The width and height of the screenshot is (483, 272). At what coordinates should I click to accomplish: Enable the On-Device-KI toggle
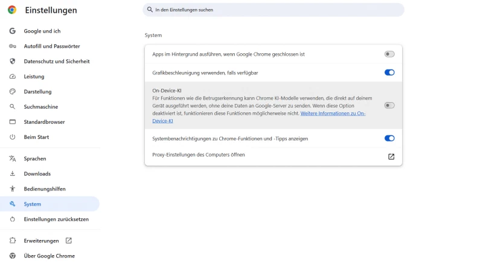tap(389, 105)
